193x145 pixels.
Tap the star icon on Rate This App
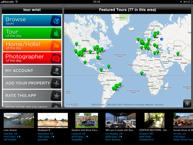click(56, 96)
